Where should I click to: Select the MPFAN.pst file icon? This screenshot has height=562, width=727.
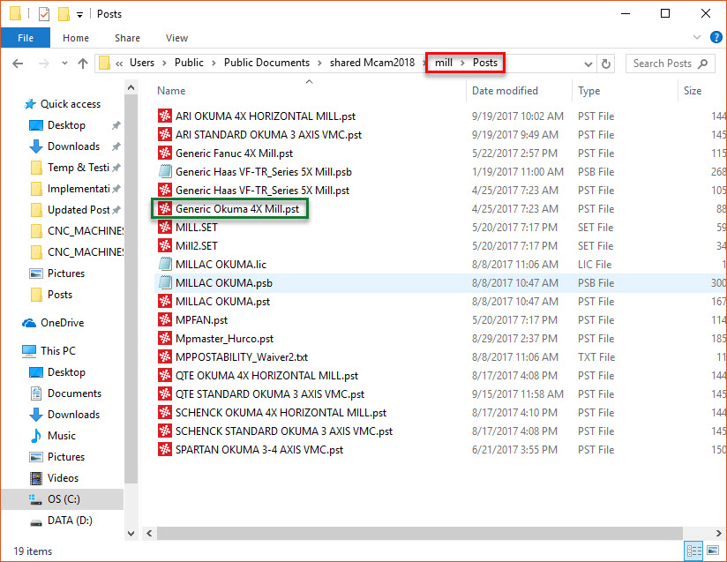click(x=165, y=320)
